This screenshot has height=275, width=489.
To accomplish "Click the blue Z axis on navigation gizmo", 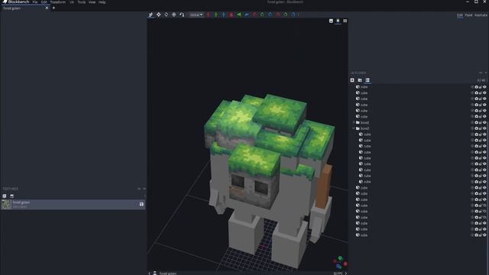I will pyautogui.click(x=338, y=267).
